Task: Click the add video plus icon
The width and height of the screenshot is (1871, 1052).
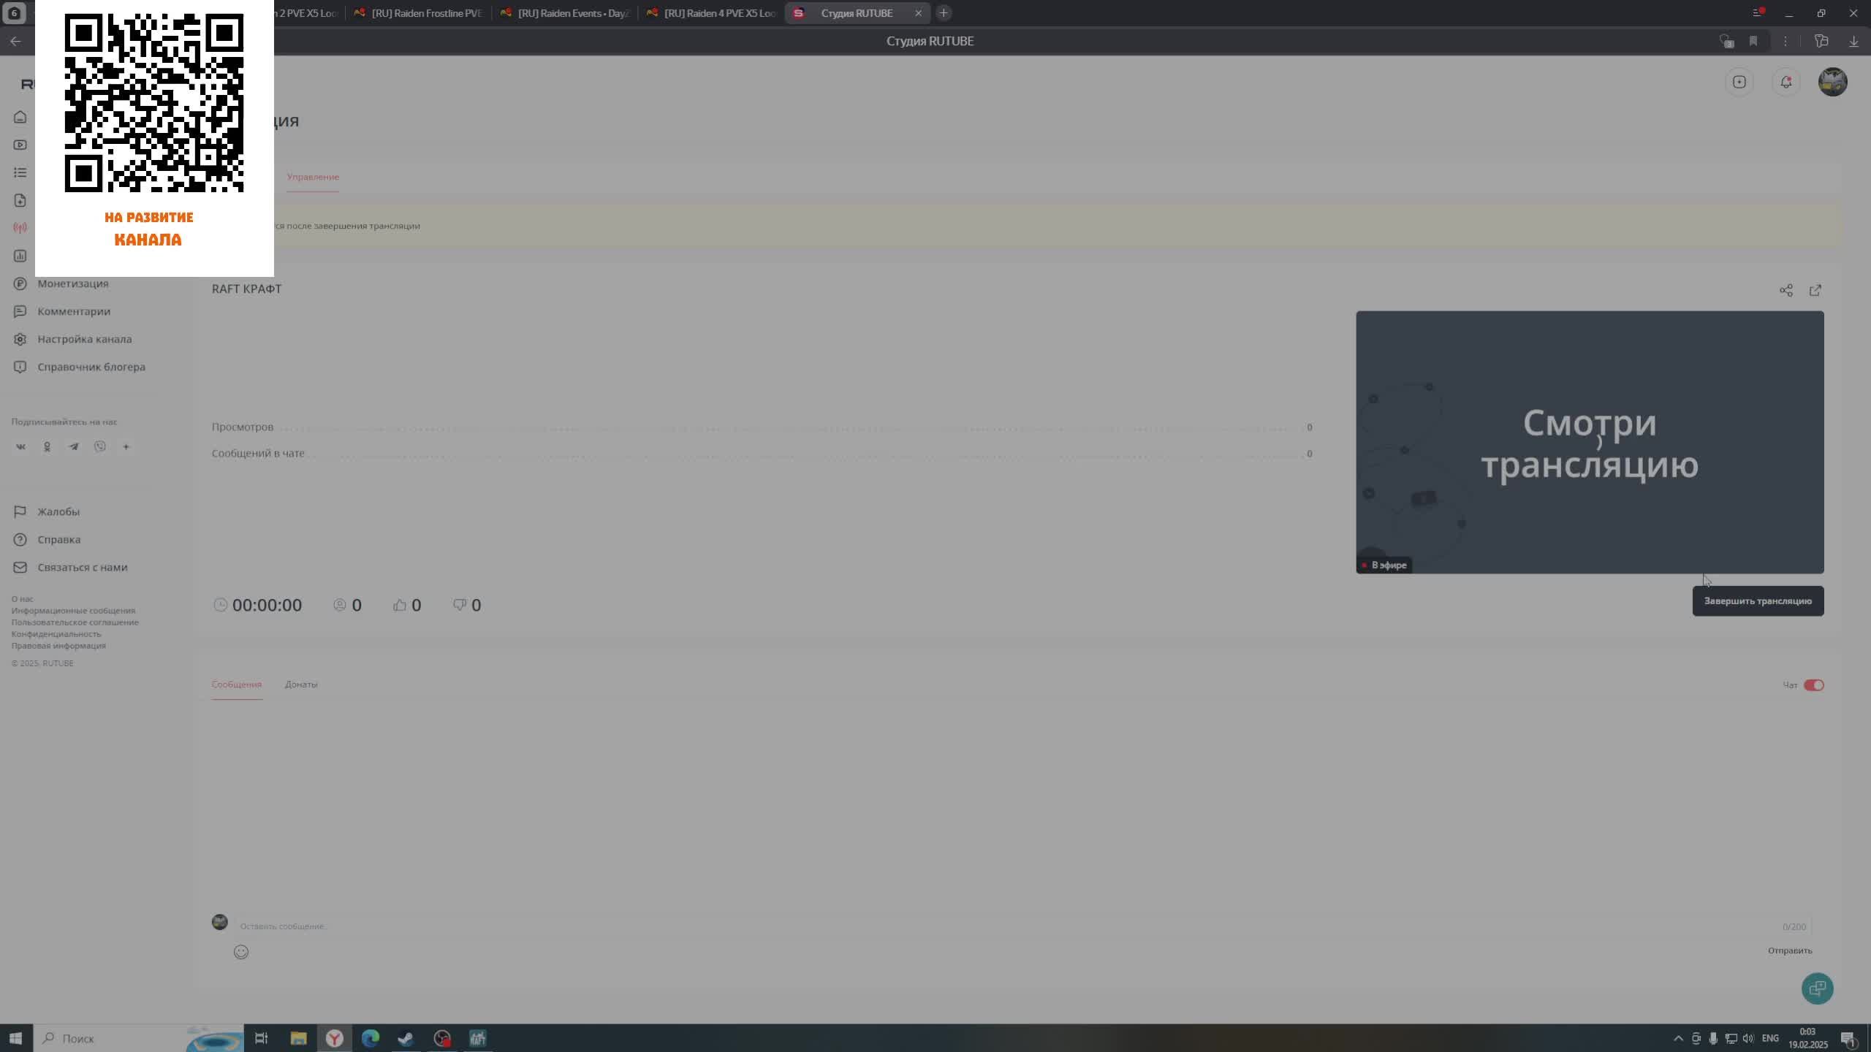Action: tap(1739, 82)
